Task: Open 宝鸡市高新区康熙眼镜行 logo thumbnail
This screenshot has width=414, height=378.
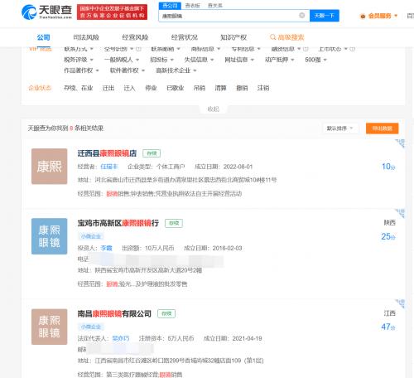Action: point(50,236)
